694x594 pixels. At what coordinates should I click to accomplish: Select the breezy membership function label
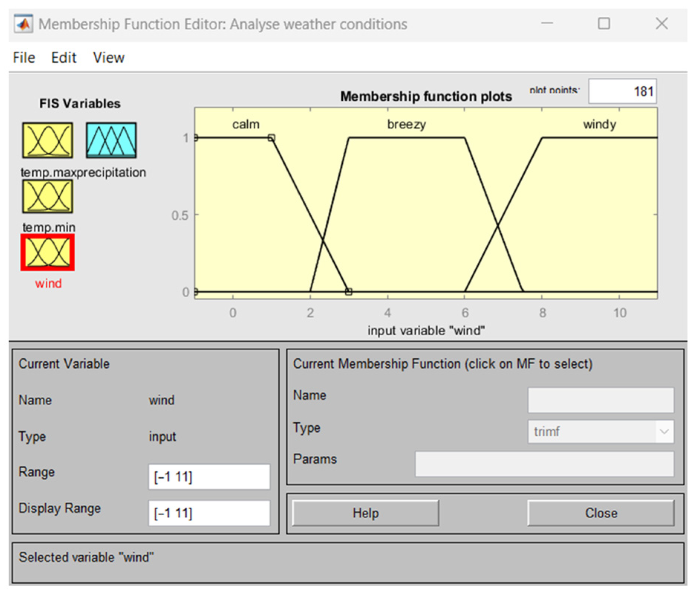tap(406, 124)
